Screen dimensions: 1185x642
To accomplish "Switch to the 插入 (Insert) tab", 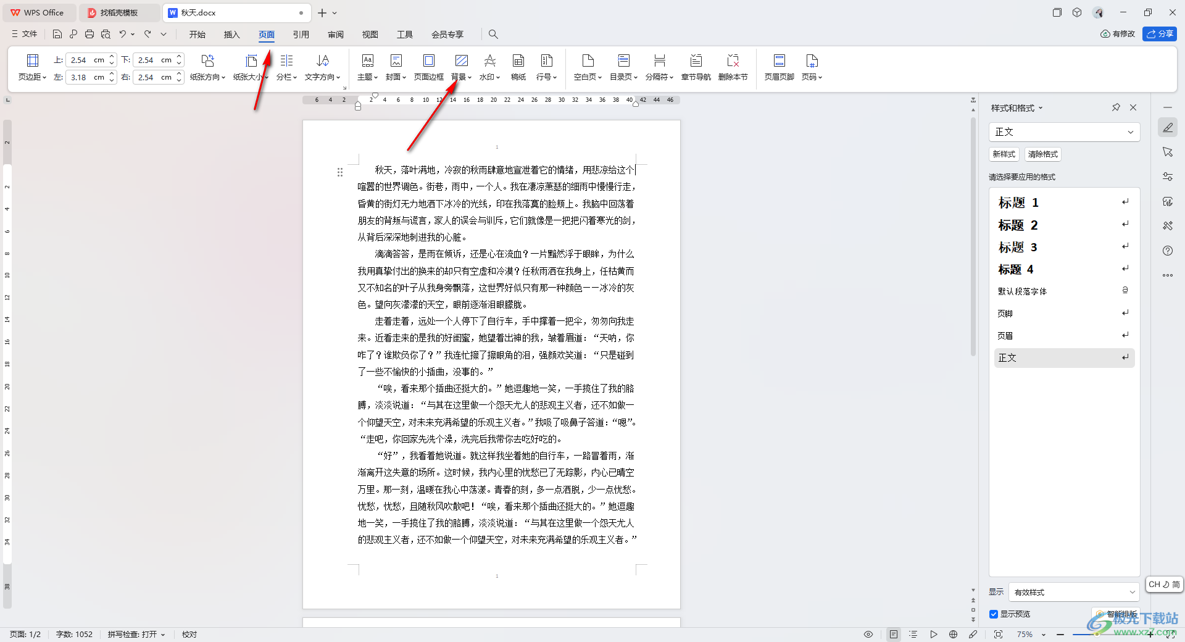I will tap(232, 34).
